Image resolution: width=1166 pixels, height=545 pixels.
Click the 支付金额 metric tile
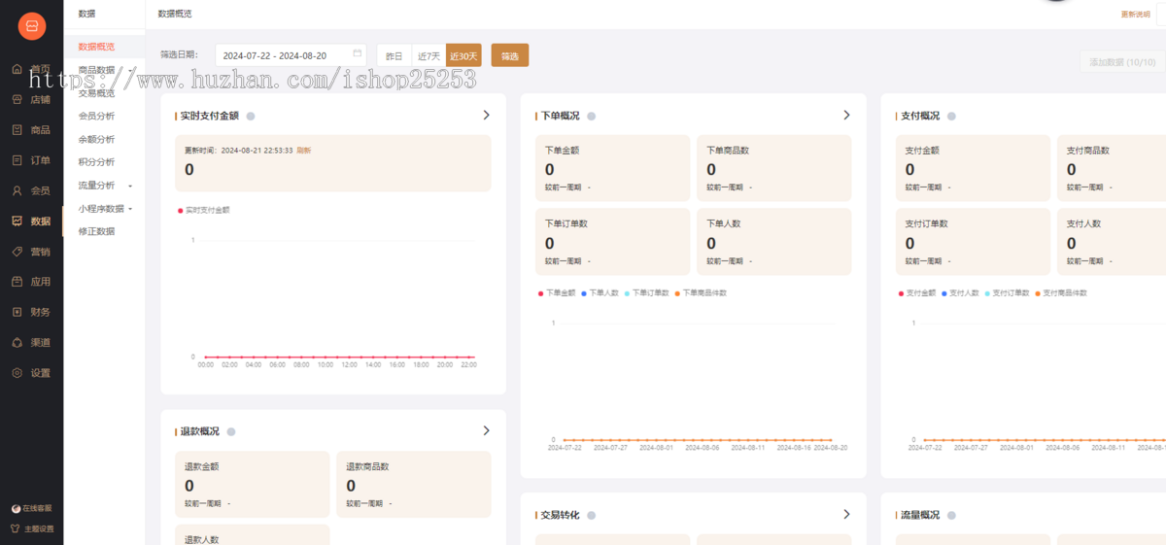[973, 168]
